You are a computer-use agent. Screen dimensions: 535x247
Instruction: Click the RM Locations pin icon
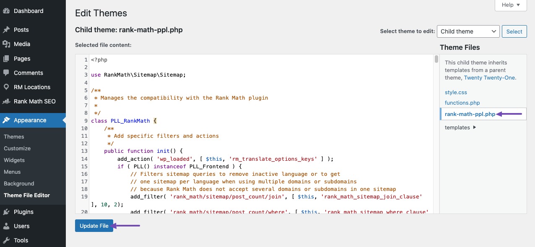pos(6,87)
